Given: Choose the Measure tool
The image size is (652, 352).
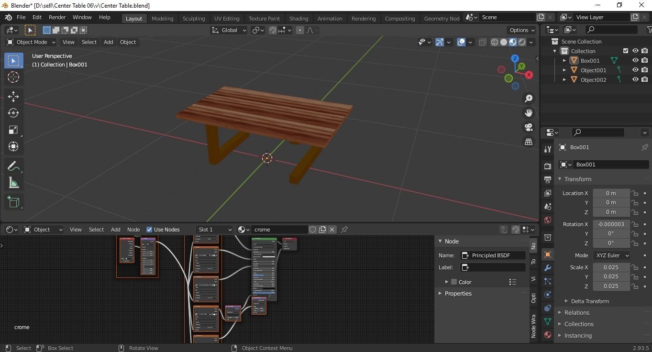Looking at the screenshot, I should click(x=13, y=183).
